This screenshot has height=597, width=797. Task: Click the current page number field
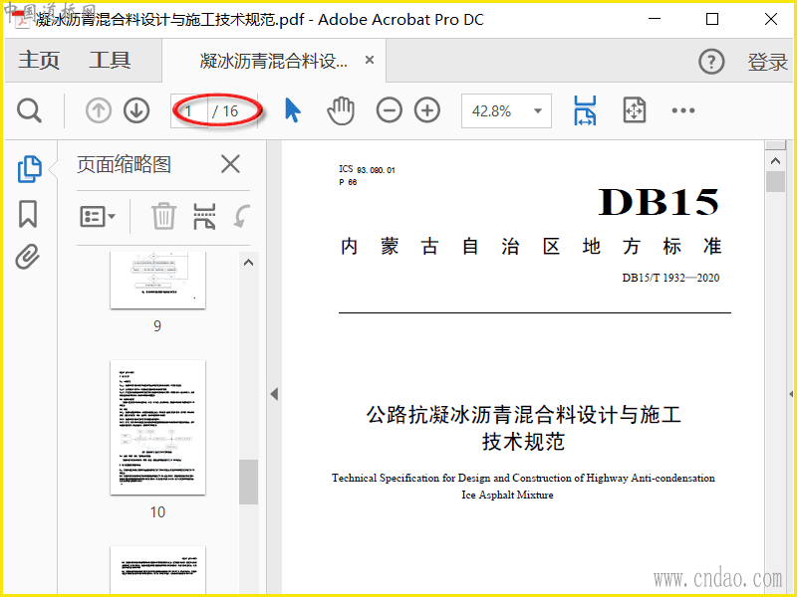[x=189, y=110]
